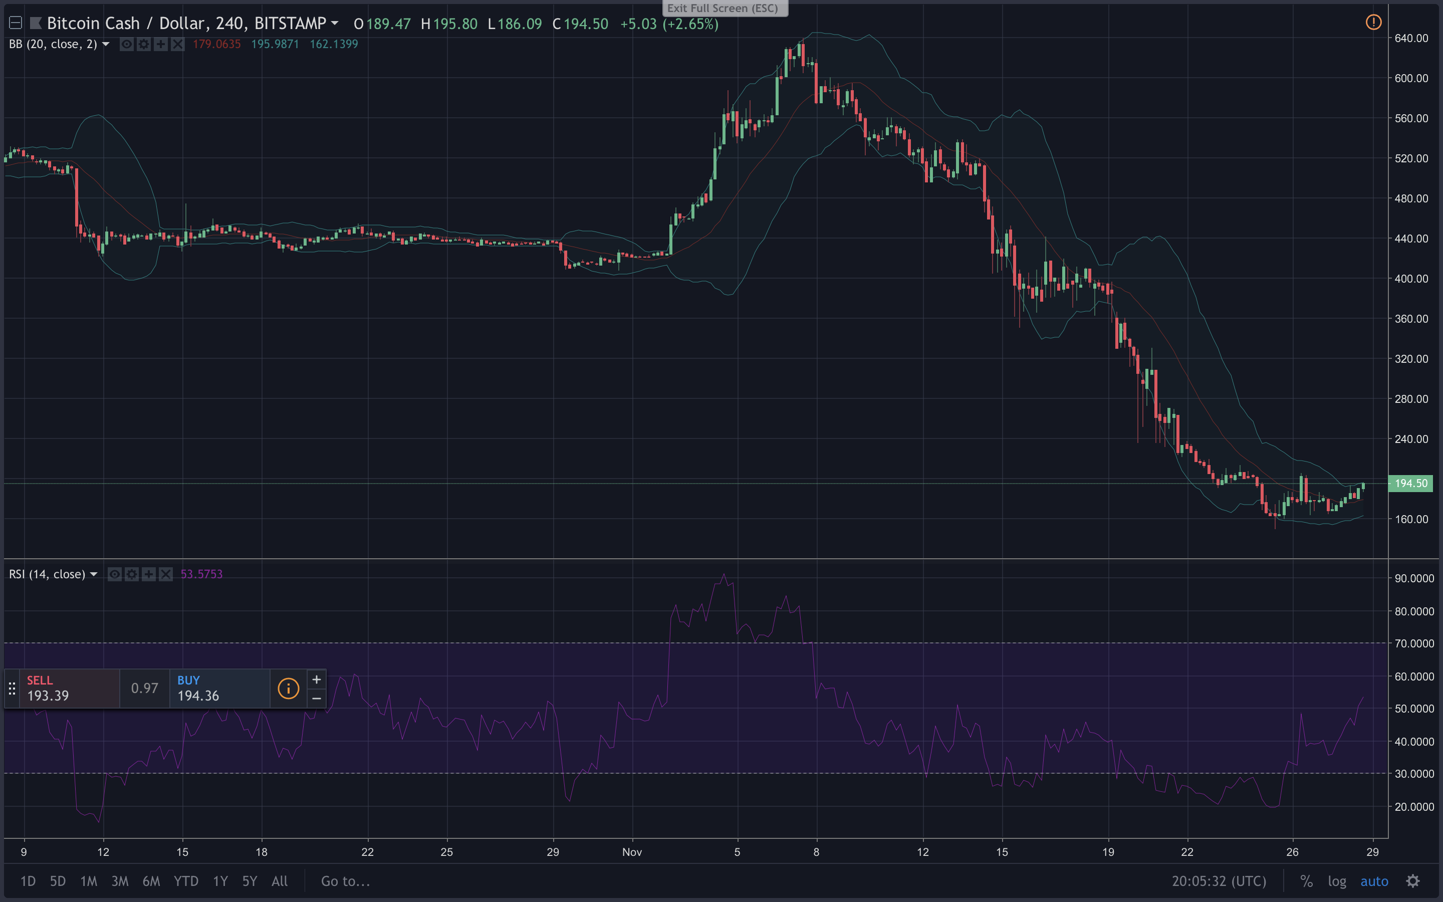Click the RSI value 53.5753
This screenshot has height=902, width=1443.
point(201,574)
